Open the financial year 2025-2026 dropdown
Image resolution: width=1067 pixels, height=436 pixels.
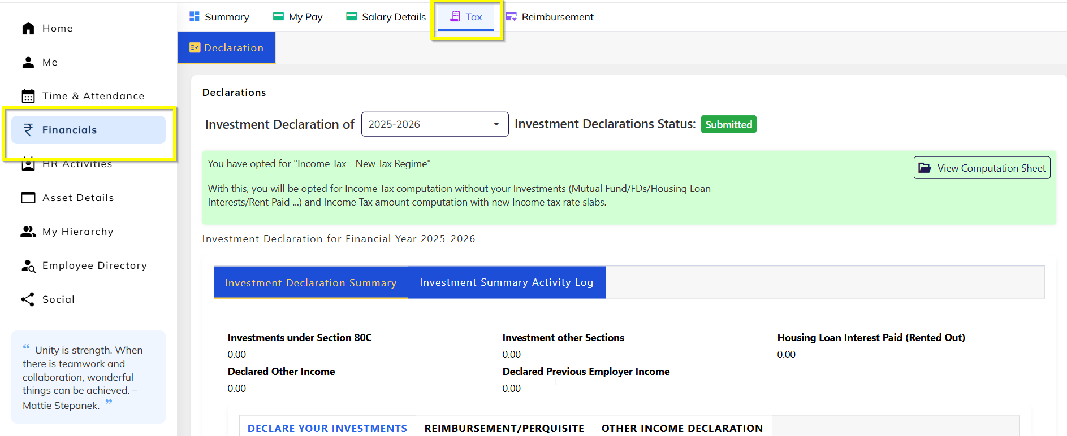(434, 124)
